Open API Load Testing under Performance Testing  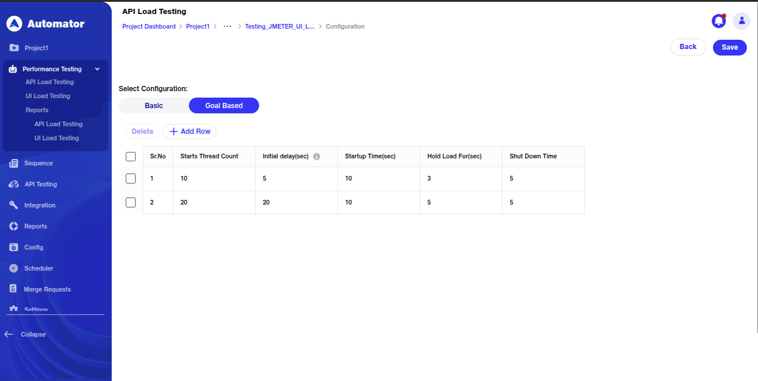pos(50,82)
